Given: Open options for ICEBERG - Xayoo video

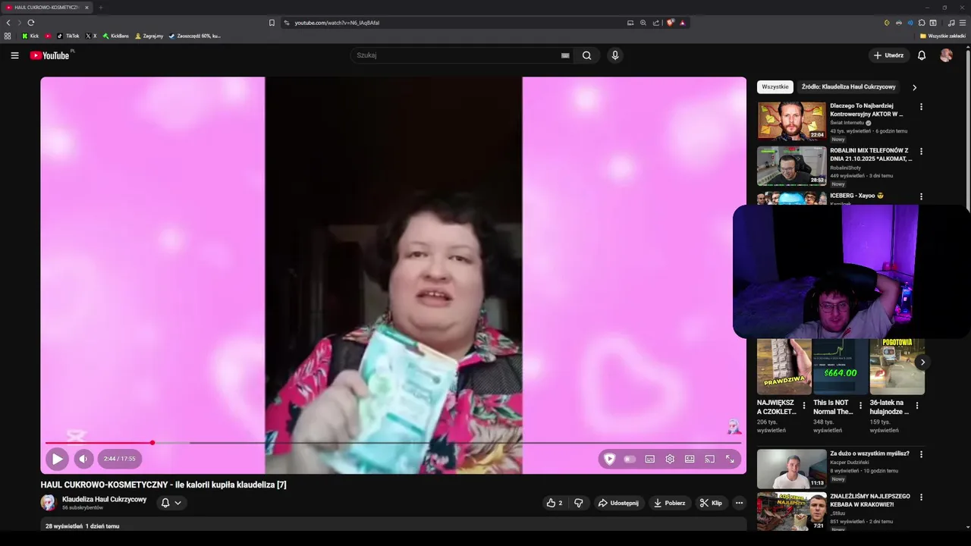Looking at the screenshot, I should point(921,196).
